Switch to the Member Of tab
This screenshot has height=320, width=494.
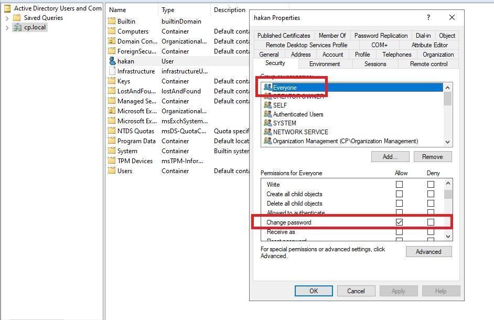pyautogui.click(x=332, y=36)
